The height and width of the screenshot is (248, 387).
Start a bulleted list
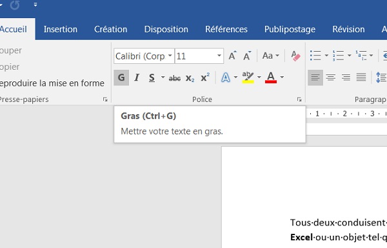pos(315,56)
